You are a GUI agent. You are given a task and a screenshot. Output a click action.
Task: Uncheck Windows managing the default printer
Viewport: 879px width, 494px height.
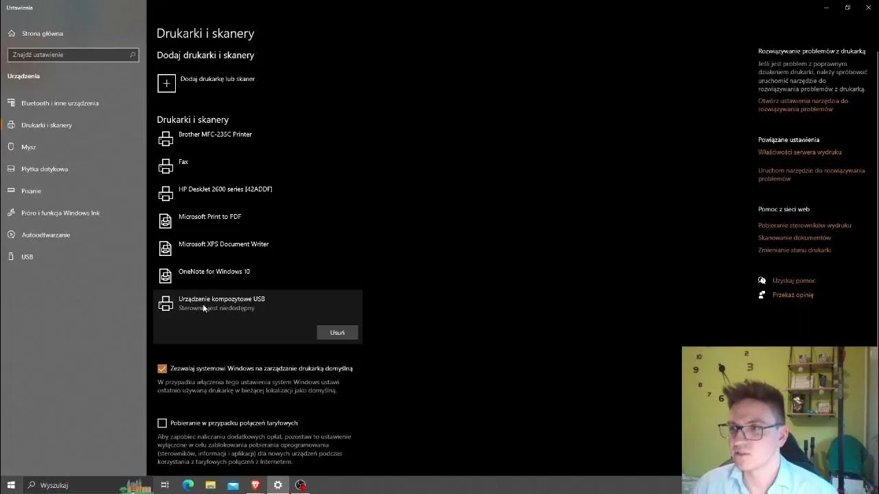[x=162, y=368]
